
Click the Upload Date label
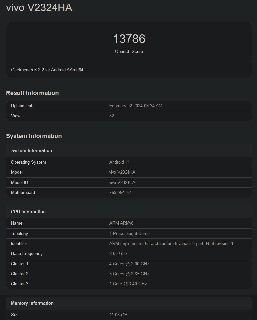pyautogui.click(x=23, y=106)
